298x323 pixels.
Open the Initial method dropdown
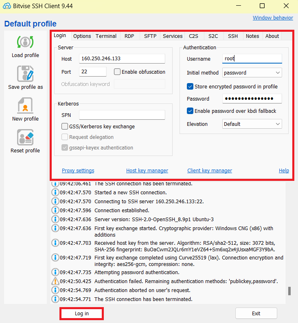point(252,73)
